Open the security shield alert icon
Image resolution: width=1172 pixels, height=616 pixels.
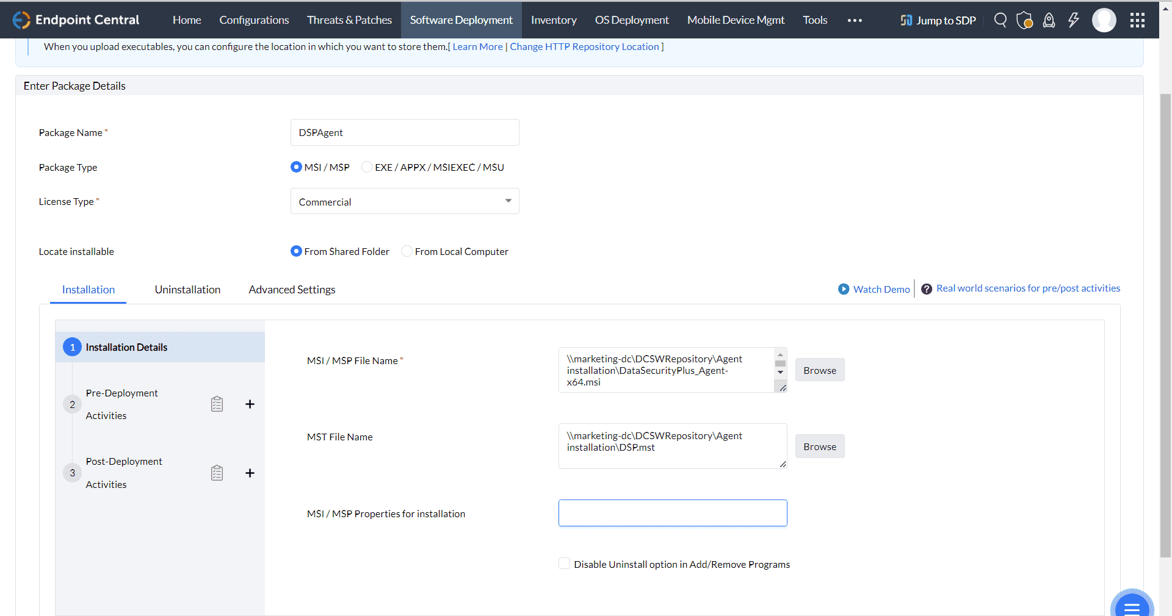coord(1025,20)
